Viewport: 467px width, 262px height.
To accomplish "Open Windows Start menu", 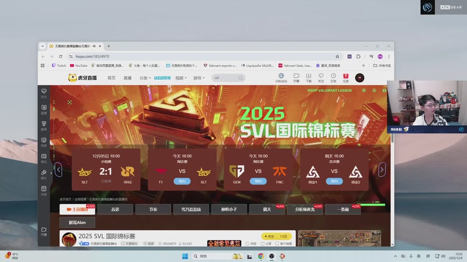I will pos(185,256).
